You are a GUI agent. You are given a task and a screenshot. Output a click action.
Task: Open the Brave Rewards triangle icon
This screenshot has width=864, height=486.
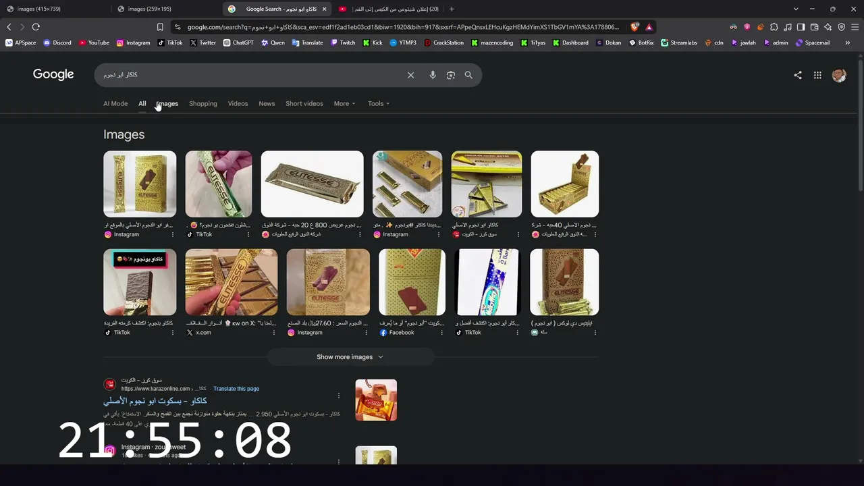(649, 27)
